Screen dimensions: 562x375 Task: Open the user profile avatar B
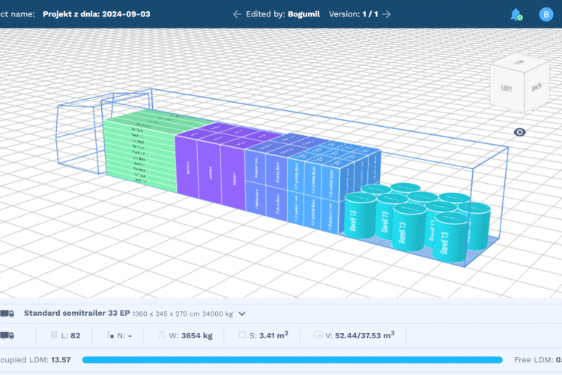click(546, 14)
